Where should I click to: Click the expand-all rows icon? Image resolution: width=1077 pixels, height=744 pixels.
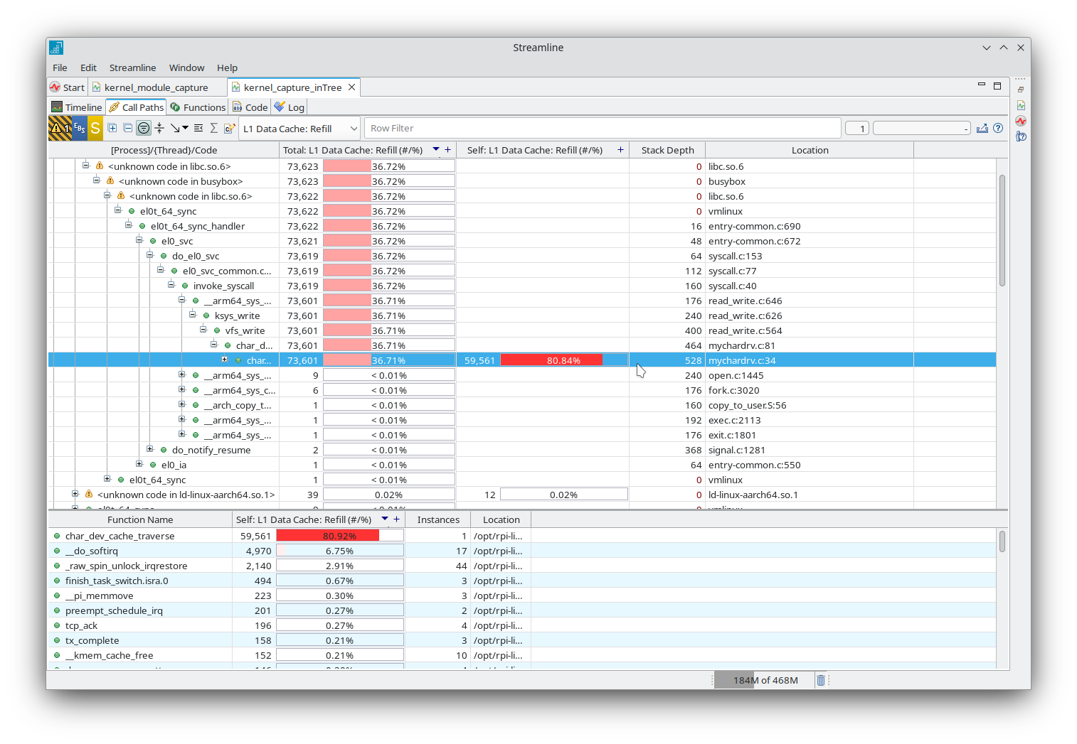112,128
